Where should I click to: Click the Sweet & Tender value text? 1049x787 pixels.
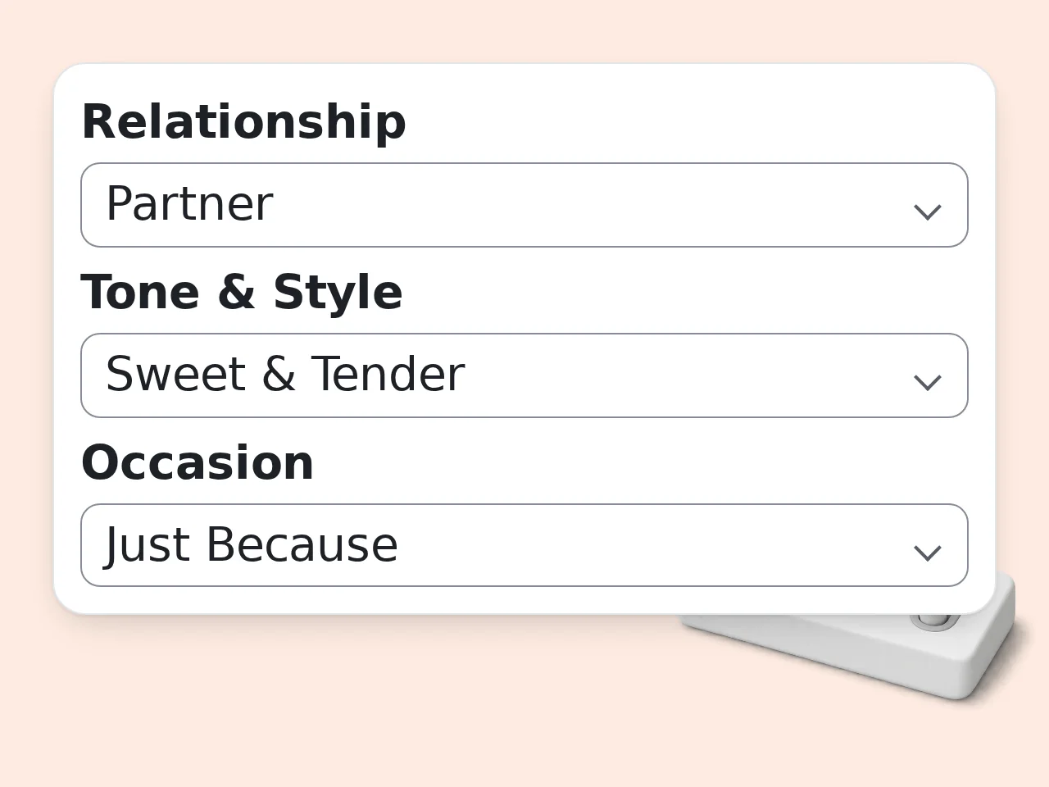[x=285, y=375]
